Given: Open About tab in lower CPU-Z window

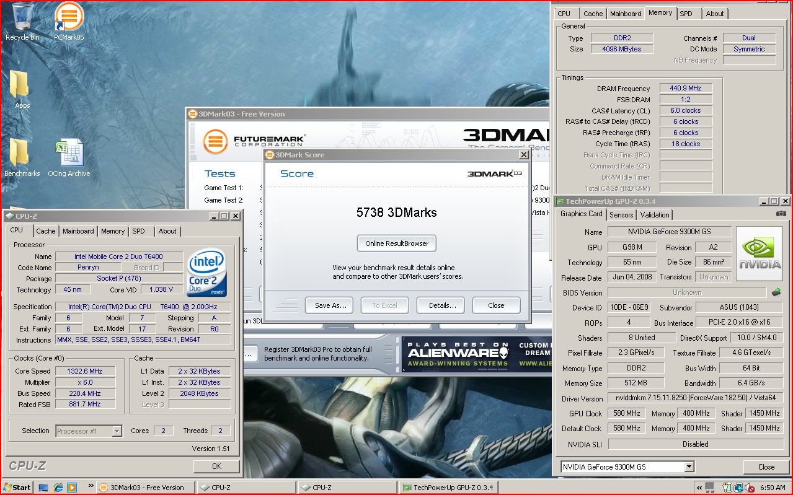Looking at the screenshot, I should tap(167, 230).
